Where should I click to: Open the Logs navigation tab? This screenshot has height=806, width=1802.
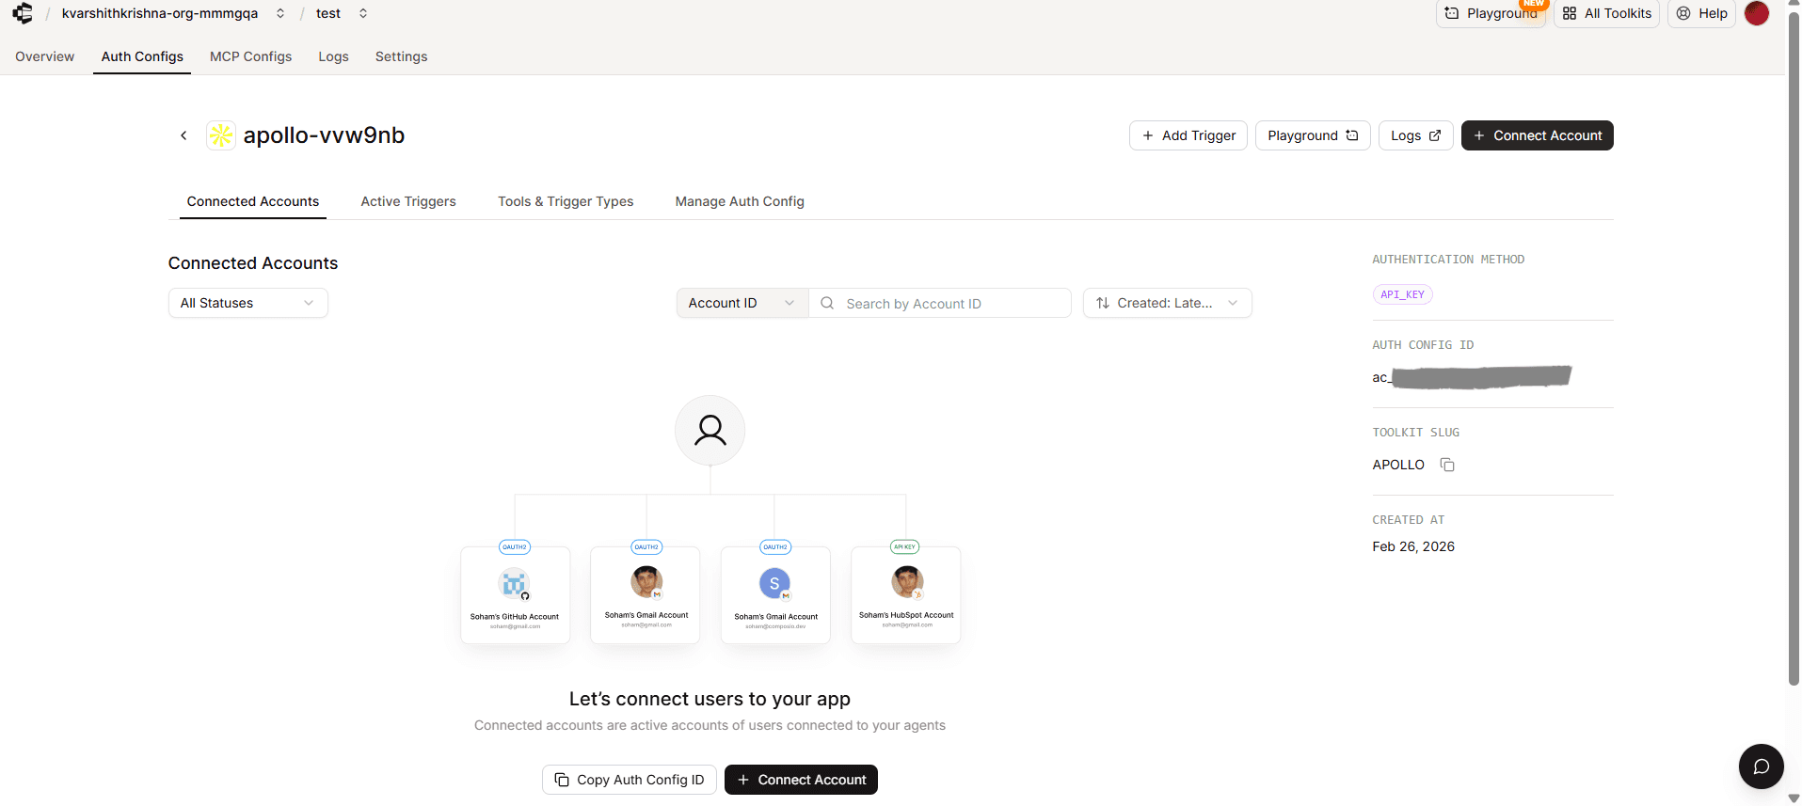tap(333, 56)
